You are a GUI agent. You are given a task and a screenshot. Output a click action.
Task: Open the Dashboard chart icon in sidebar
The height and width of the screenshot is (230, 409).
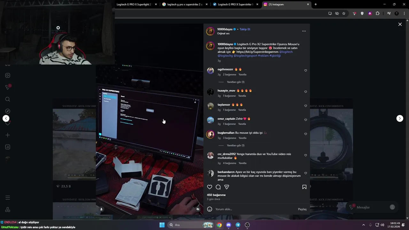[8, 147]
